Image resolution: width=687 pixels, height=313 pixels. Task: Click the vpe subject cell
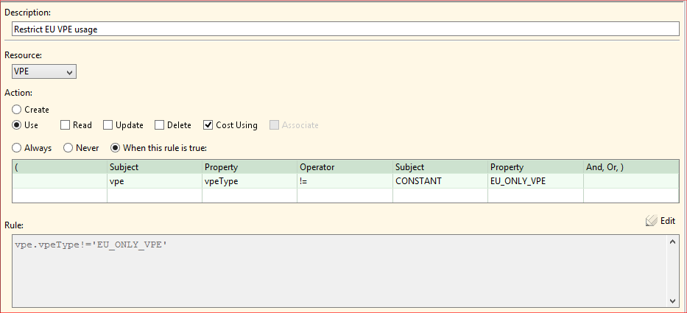(x=155, y=181)
